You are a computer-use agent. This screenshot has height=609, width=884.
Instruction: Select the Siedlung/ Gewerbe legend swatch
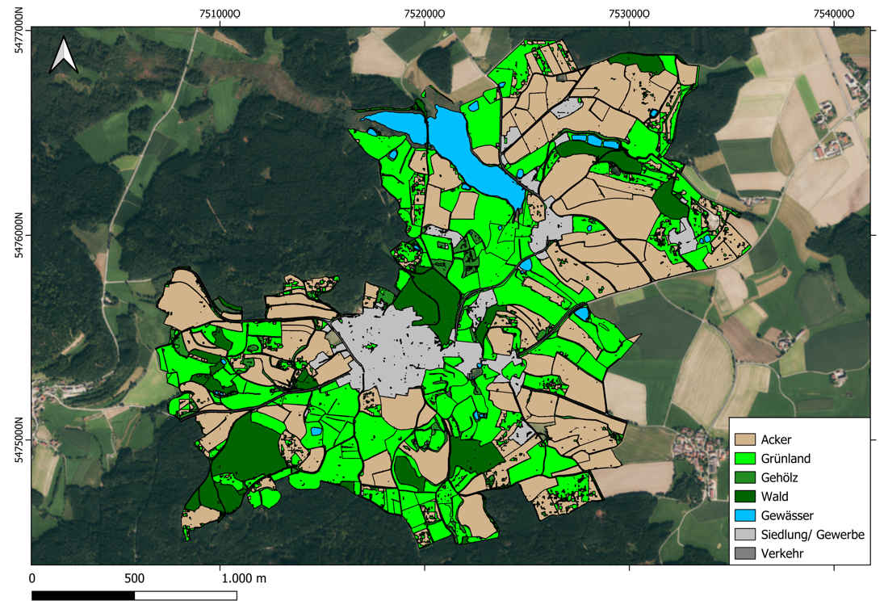click(744, 535)
